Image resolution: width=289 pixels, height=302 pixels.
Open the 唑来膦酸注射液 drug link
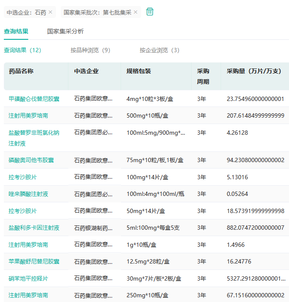(x=28, y=194)
